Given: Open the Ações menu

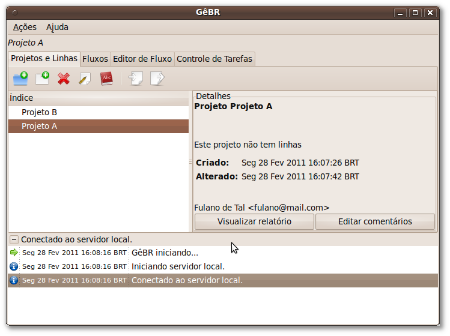Looking at the screenshot, I should tap(25, 27).
